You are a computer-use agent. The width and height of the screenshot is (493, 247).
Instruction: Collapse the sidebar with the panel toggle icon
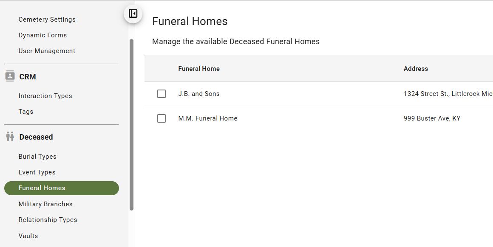133,14
